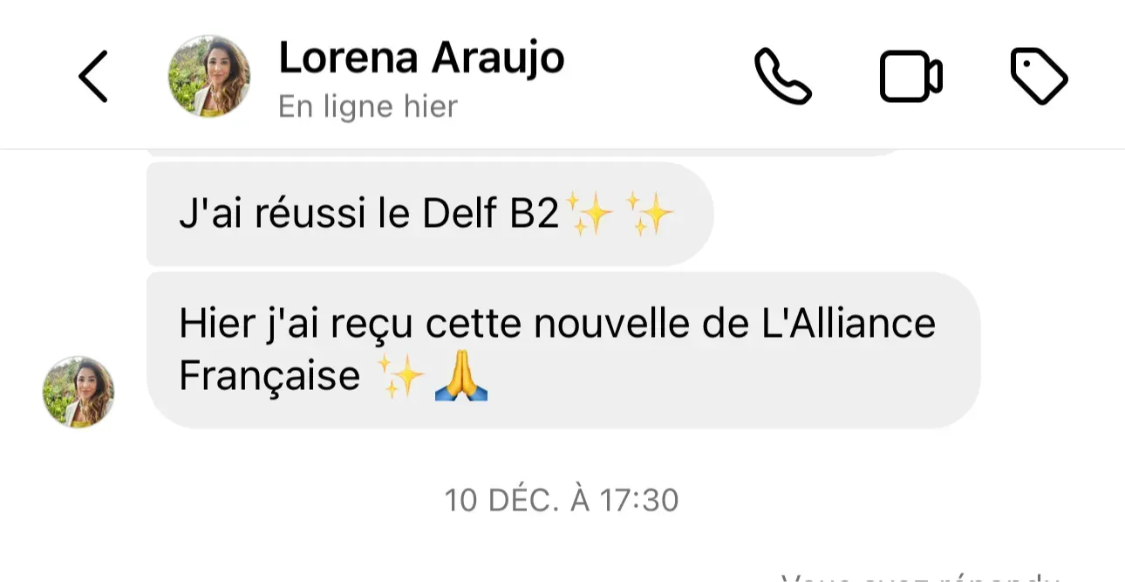Start a video call with Lorena

click(910, 78)
